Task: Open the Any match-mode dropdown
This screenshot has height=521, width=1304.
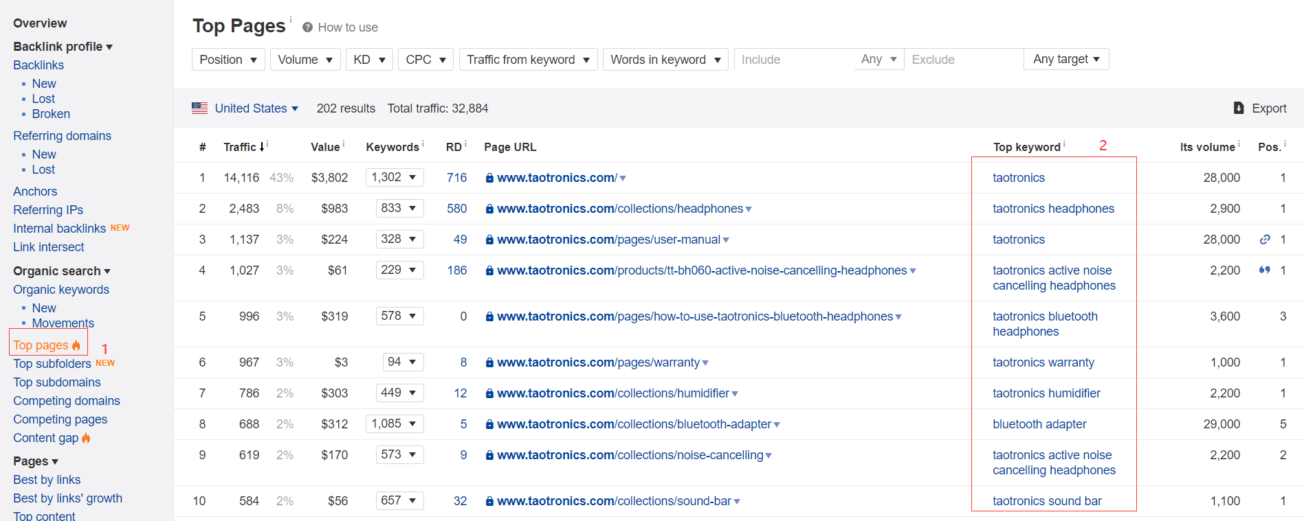Action: click(878, 60)
